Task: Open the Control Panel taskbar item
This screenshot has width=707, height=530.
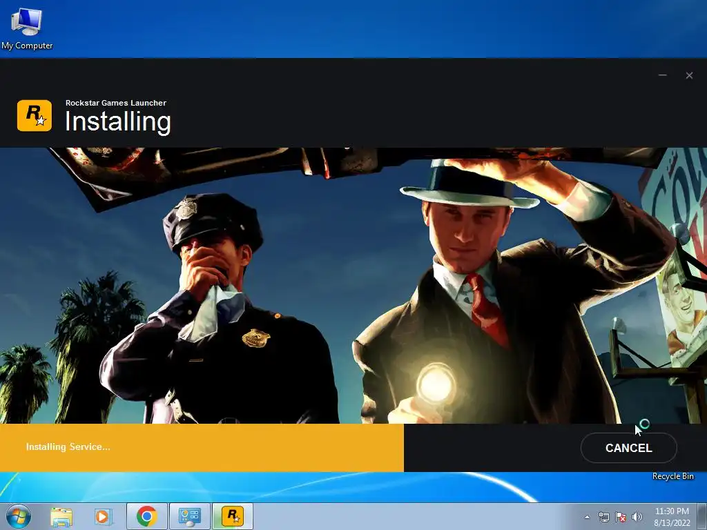Action: (190, 516)
